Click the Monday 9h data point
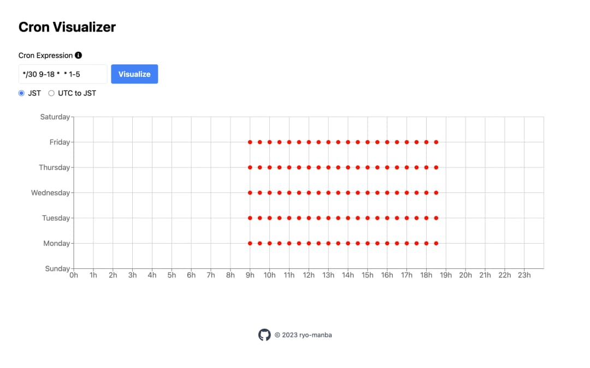 pyautogui.click(x=250, y=243)
